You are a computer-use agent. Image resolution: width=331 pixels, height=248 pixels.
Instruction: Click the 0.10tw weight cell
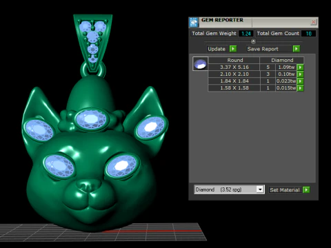(x=286, y=74)
